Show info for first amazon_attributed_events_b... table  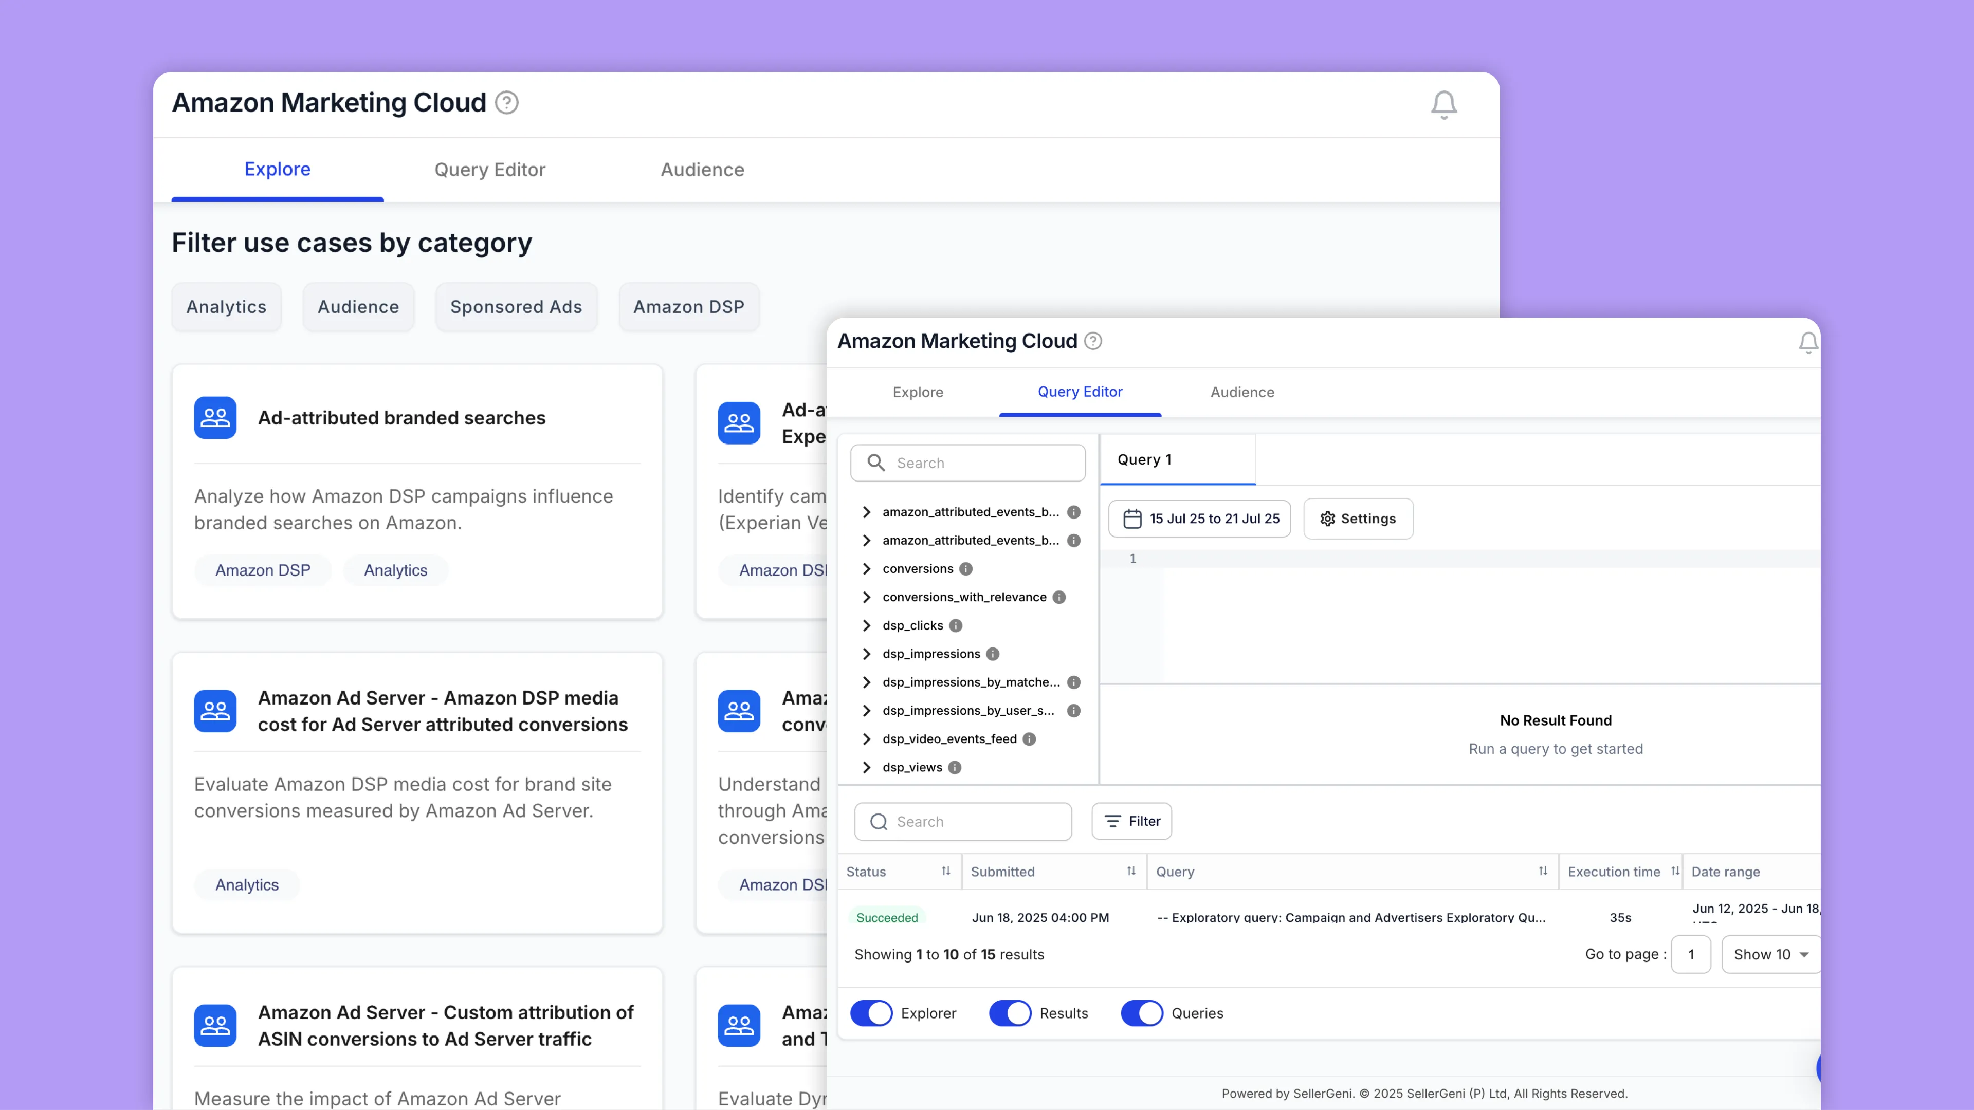pos(1073,512)
